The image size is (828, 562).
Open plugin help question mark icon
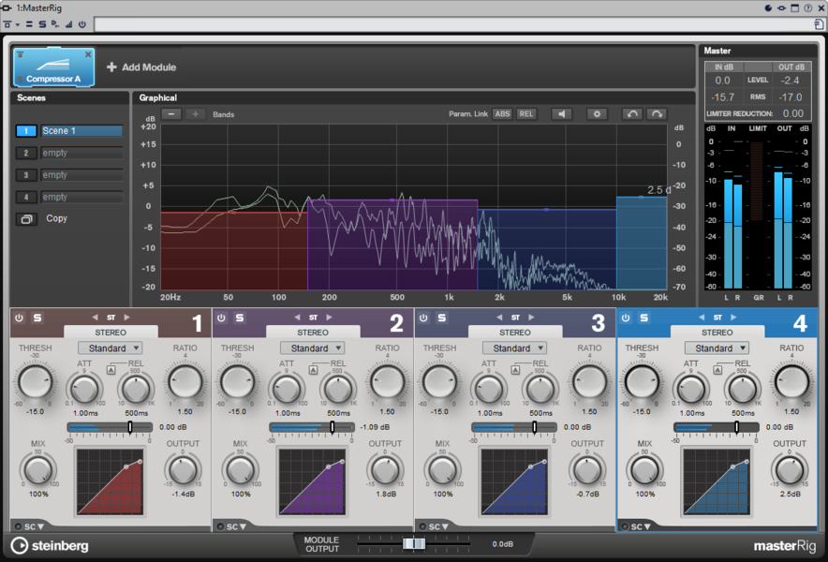coord(808,7)
